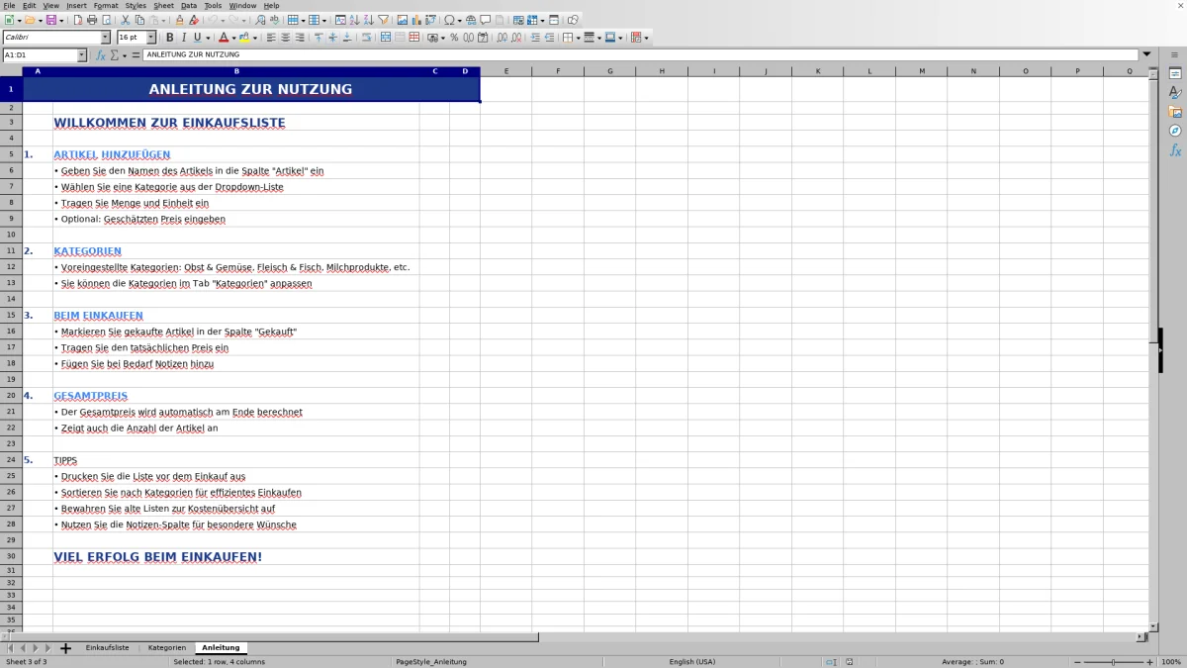This screenshot has height=668, width=1187.
Task: Open the Data menu
Action: click(x=188, y=5)
